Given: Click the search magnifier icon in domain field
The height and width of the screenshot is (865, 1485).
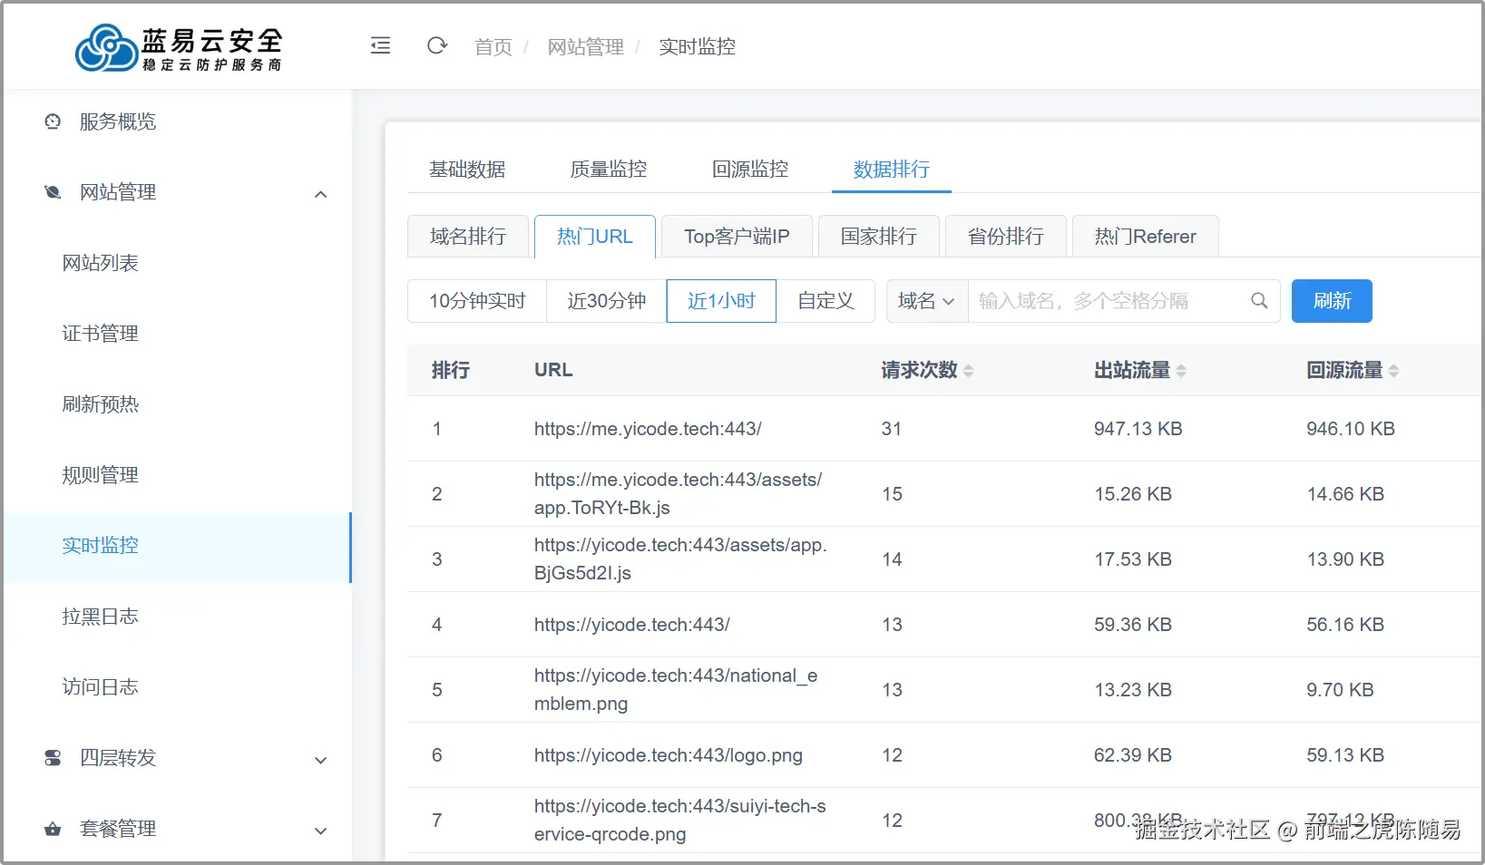Looking at the screenshot, I should point(1259,301).
